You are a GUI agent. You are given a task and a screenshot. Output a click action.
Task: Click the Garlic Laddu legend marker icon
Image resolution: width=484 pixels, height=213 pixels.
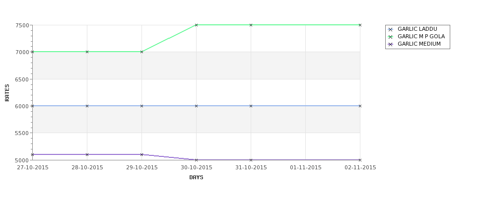tap(391, 30)
